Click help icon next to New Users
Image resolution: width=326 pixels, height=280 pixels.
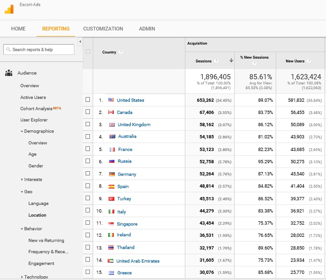(309, 61)
